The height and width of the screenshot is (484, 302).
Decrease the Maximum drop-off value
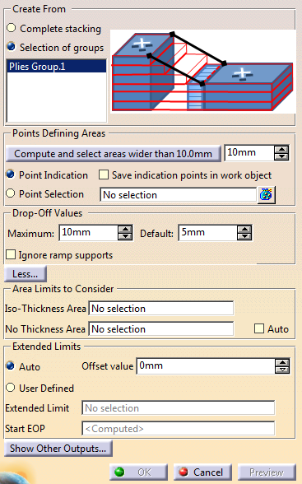(125, 236)
